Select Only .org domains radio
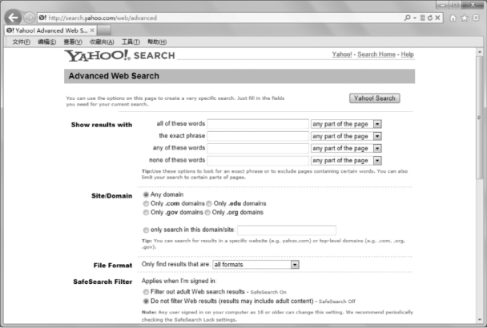Viewport: 487px width, 328px height. click(207, 213)
